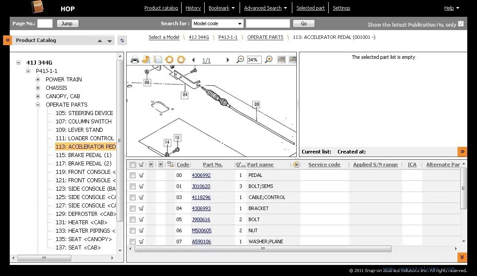Print the parts diagram

[x=135, y=60]
